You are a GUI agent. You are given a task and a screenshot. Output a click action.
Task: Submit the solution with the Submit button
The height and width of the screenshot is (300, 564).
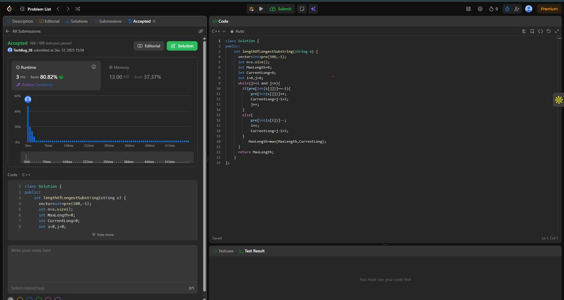[281, 8]
